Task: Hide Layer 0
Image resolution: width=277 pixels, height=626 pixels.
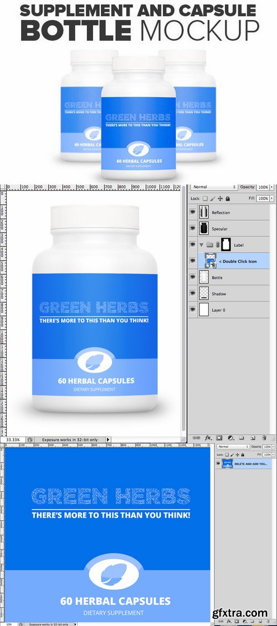Action: pyautogui.click(x=192, y=310)
